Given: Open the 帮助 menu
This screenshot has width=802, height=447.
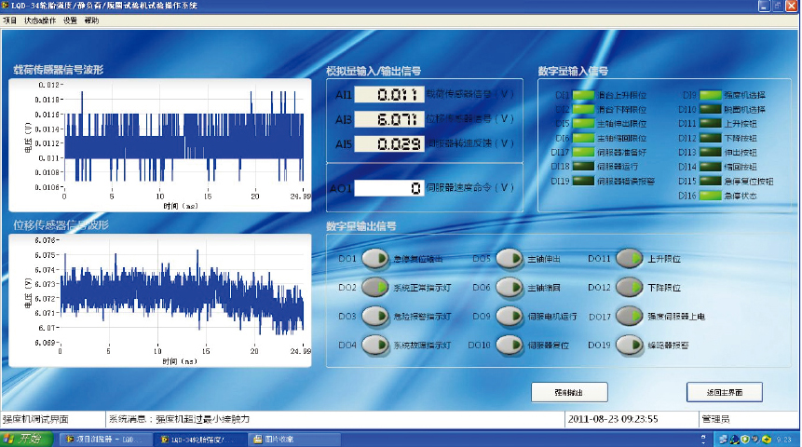Looking at the screenshot, I should pyautogui.click(x=91, y=20).
